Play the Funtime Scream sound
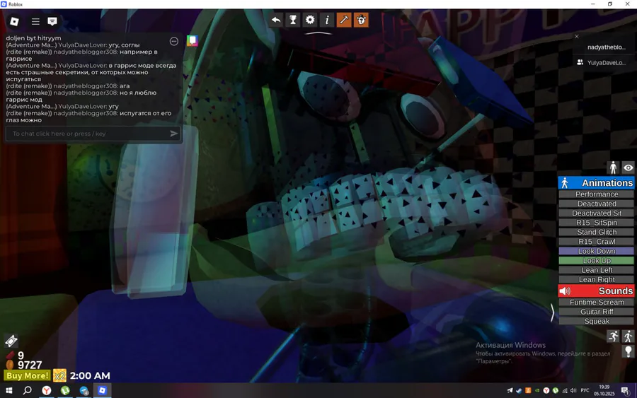 (x=597, y=303)
